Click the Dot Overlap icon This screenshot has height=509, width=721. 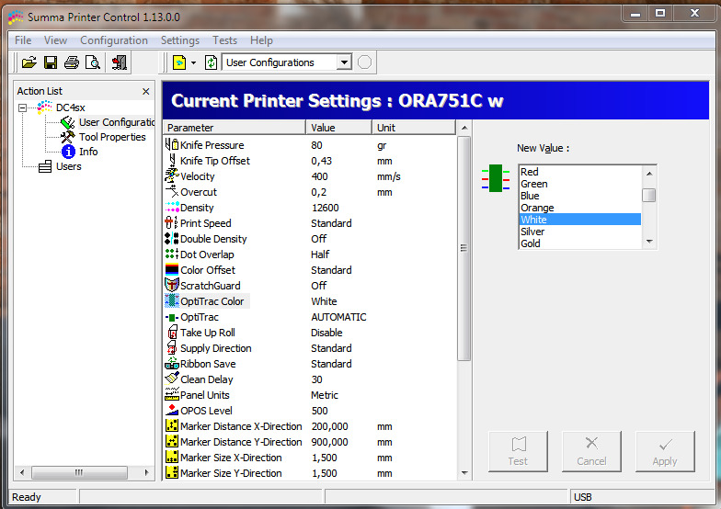pyautogui.click(x=171, y=254)
